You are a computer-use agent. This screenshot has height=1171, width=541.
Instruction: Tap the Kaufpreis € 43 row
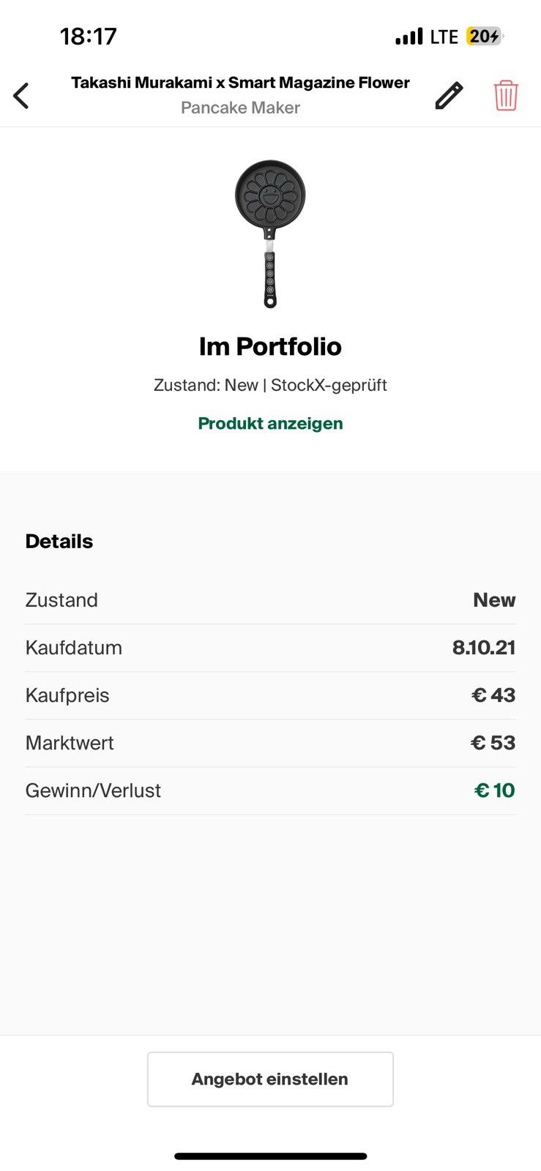coord(270,695)
